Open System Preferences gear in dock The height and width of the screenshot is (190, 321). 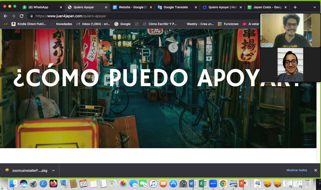click(183, 184)
